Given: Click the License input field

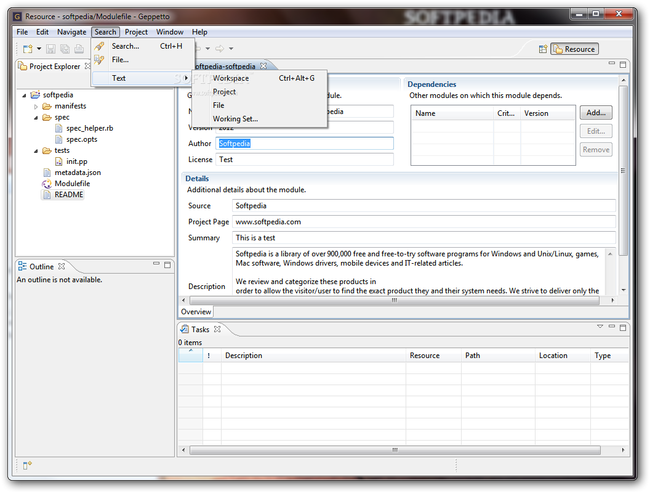Looking at the screenshot, I should coord(304,160).
